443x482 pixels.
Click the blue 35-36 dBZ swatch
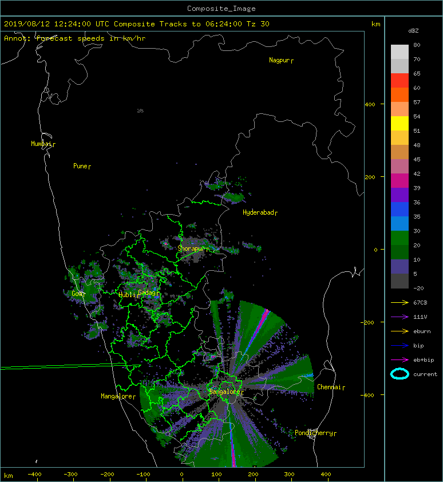click(400, 209)
